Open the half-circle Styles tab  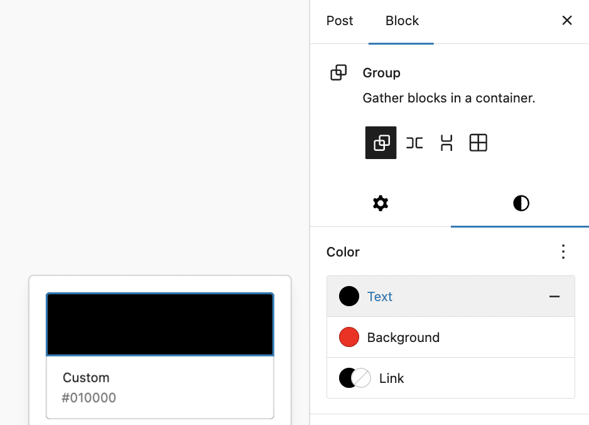tap(521, 203)
